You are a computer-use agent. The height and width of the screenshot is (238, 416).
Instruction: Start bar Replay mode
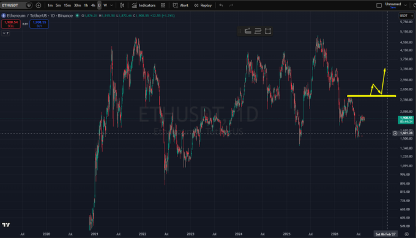pyautogui.click(x=203, y=5)
